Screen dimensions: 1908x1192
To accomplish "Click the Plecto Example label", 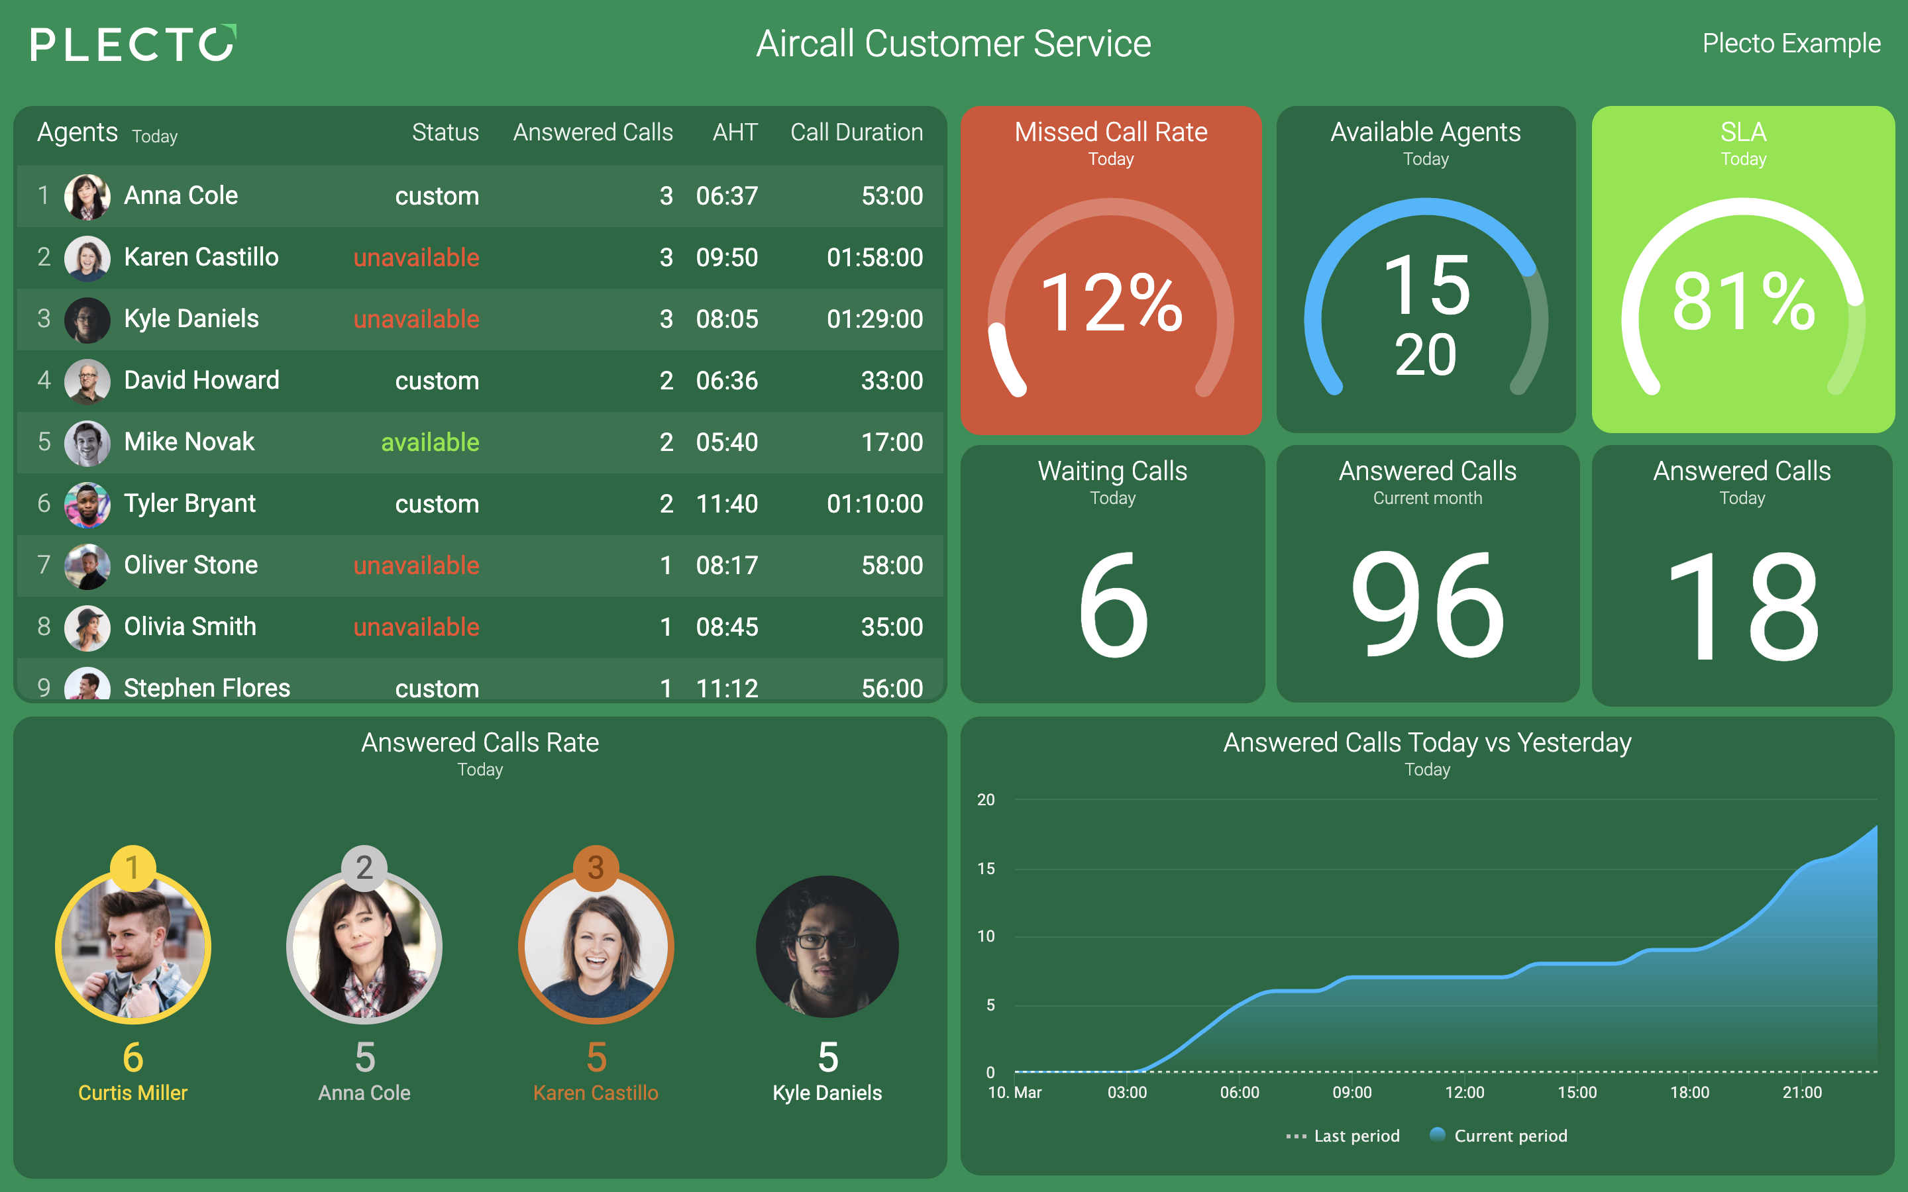I will point(1791,43).
